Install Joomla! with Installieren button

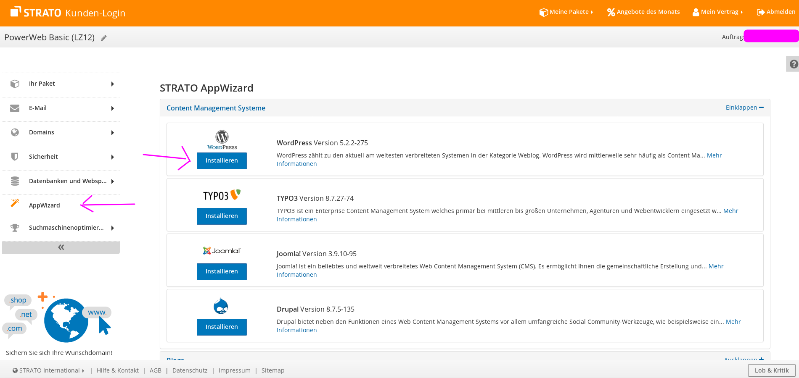click(222, 272)
